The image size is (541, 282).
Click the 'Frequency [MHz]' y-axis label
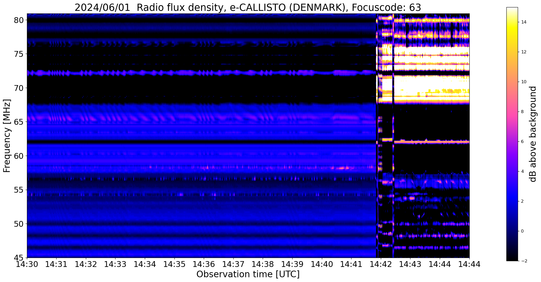click(x=7, y=136)
